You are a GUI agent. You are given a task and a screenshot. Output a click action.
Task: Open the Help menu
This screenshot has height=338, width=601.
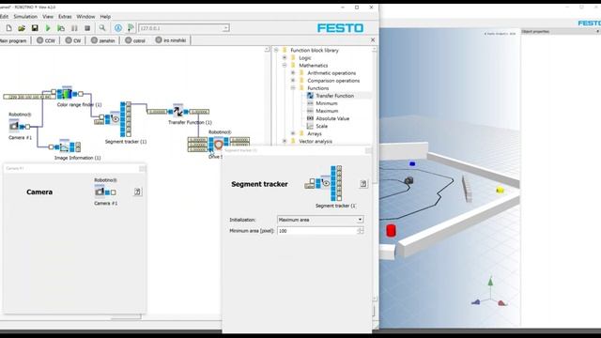click(x=105, y=17)
